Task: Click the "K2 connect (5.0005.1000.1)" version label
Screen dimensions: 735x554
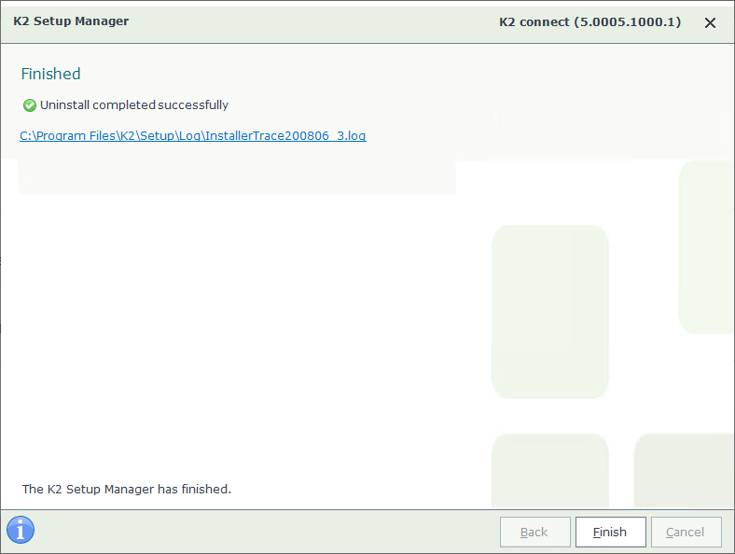Action: click(x=589, y=22)
